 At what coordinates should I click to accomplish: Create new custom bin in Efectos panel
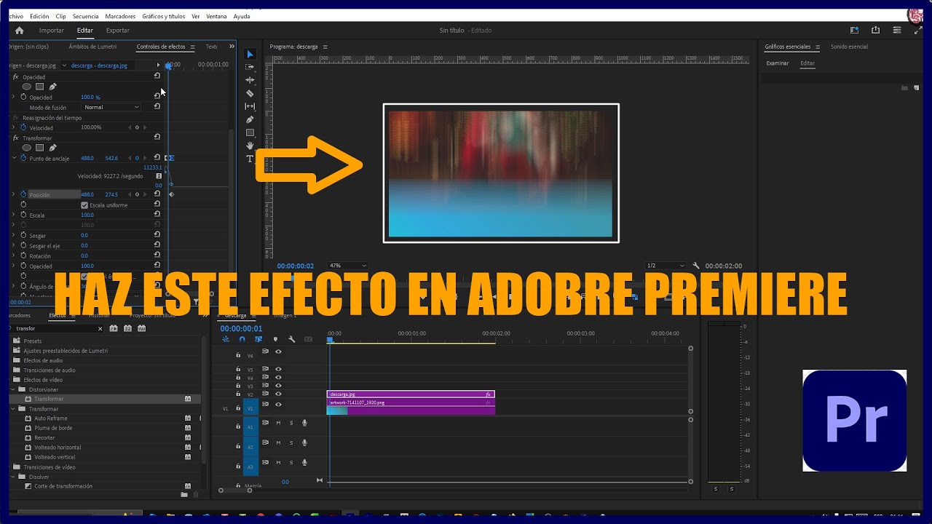pos(184,495)
